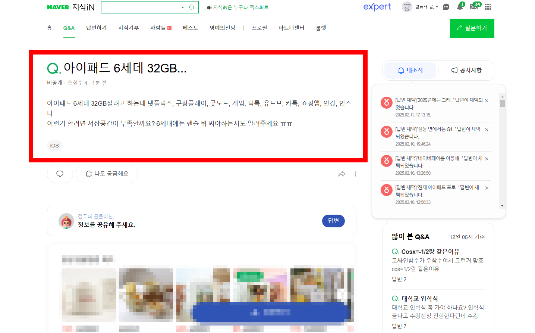Click the blue 답변 button
The image size is (535, 333).
333,221
